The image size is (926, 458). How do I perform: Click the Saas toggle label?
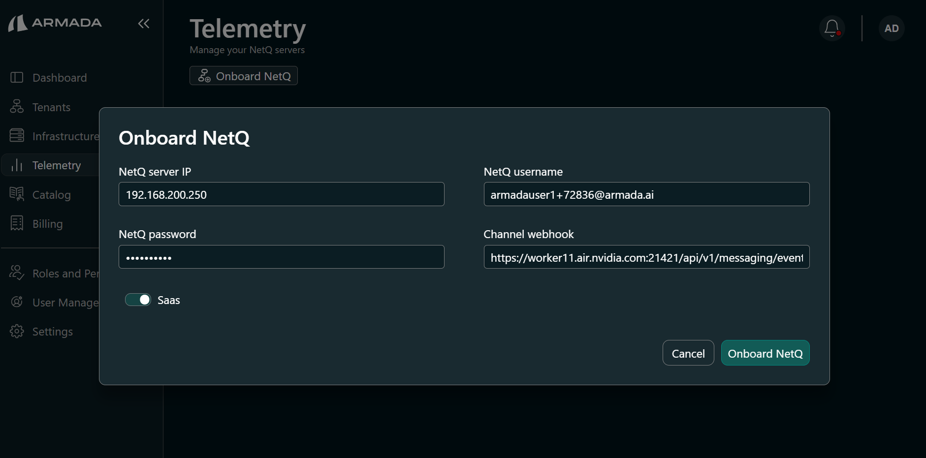(169, 300)
